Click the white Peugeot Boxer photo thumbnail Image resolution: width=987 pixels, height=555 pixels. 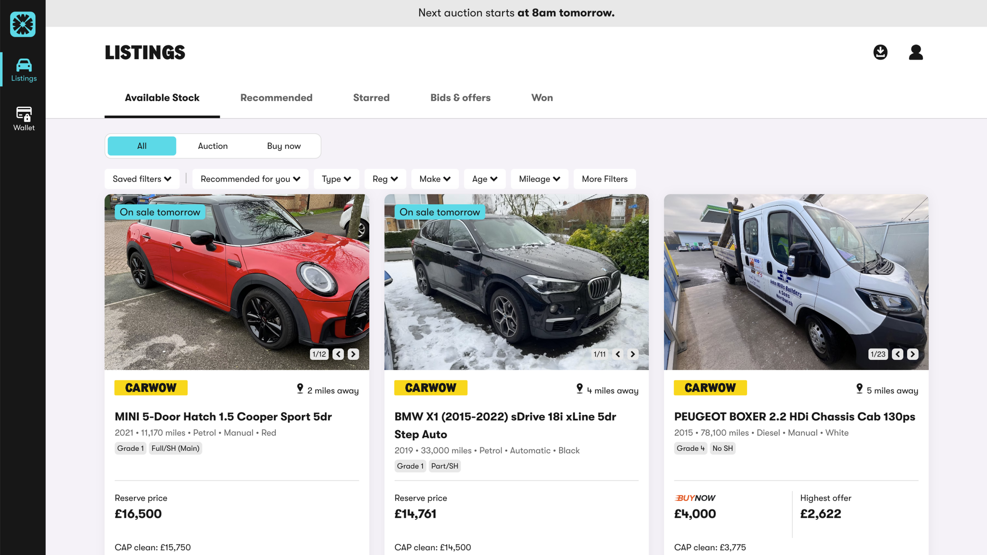pos(796,282)
